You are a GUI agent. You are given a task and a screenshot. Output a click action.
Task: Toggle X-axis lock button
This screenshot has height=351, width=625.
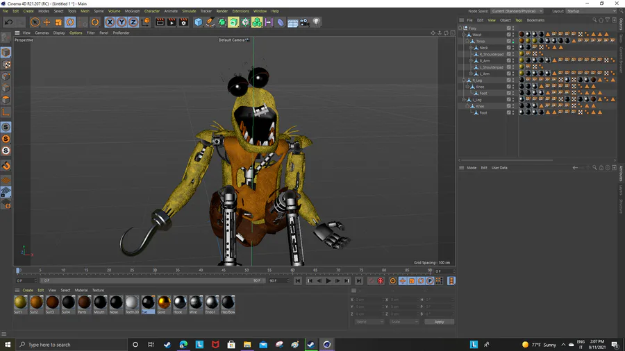coord(110,22)
